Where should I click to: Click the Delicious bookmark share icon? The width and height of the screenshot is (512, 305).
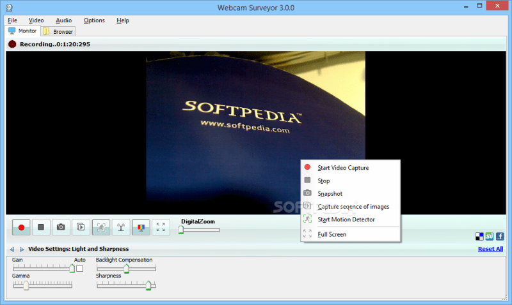479,236
